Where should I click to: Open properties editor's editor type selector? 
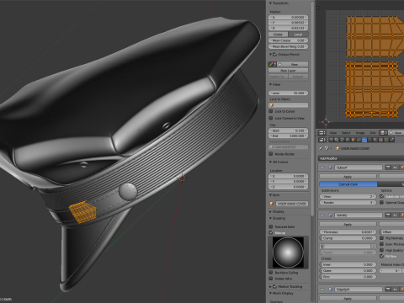(x=322, y=140)
